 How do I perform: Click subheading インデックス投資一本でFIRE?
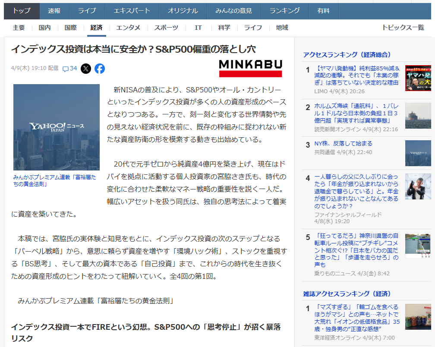click(x=146, y=333)
